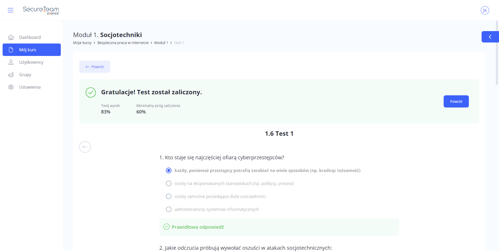Click the blue Powrót button
Image resolution: width=499 pixels, height=251 pixels.
pyautogui.click(x=456, y=102)
